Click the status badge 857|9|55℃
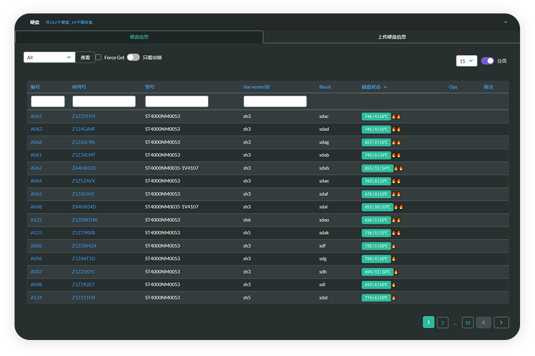Viewport: 535px width, 356px height. (376, 142)
